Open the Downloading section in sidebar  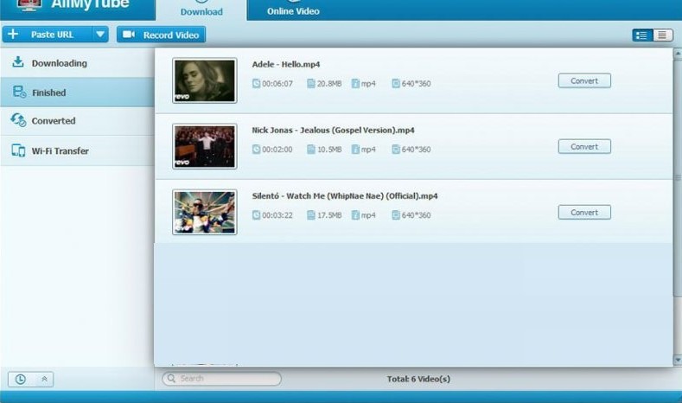(x=78, y=63)
